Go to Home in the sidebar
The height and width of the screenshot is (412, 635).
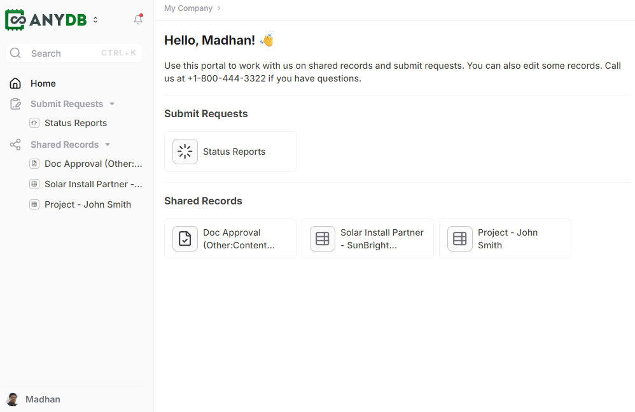(43, 83)
